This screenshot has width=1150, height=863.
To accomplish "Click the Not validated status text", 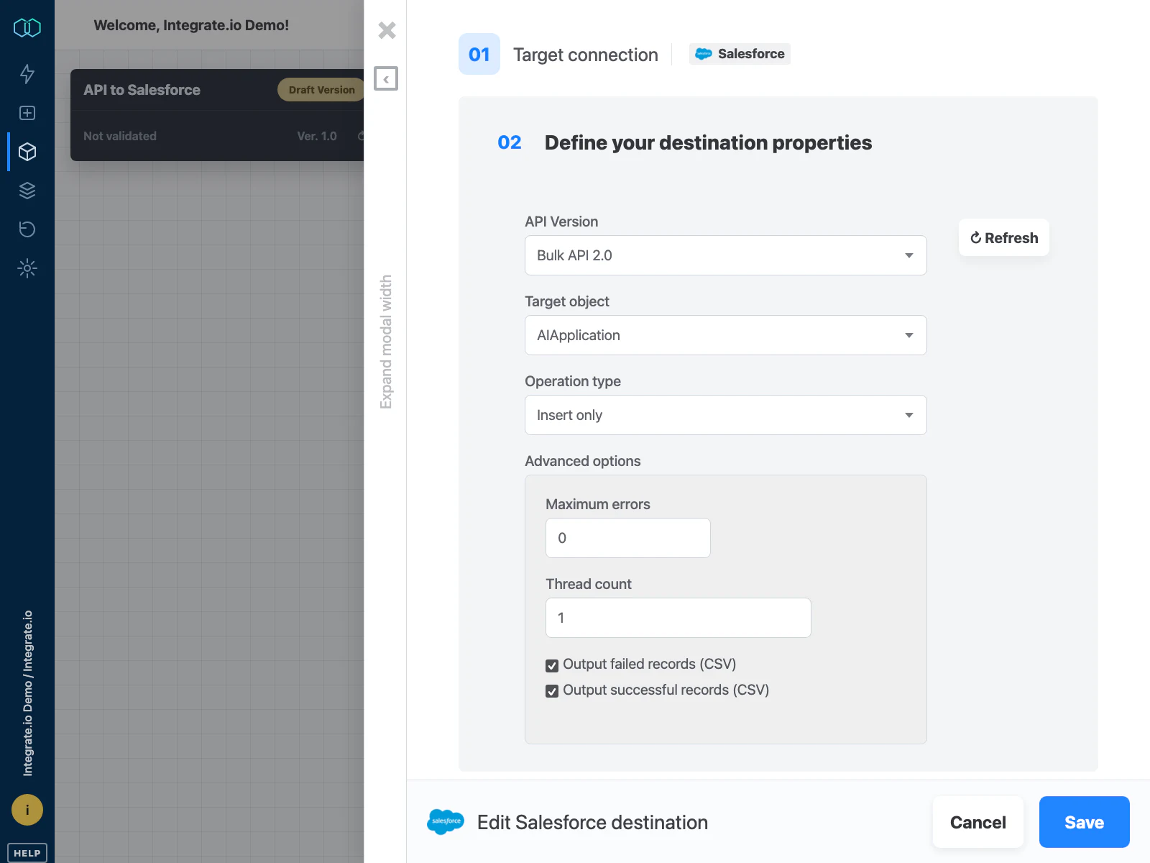I will (x=120, y=136).
